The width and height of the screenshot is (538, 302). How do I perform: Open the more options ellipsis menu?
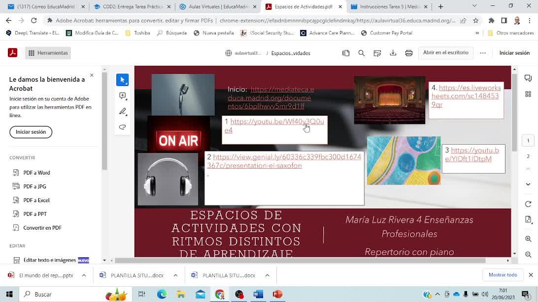(x=483, y=53)
